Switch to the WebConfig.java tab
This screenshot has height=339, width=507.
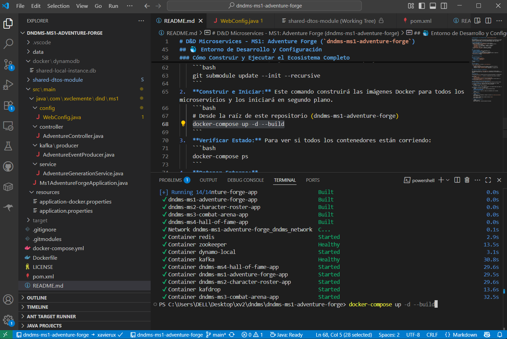pos(240,21)
